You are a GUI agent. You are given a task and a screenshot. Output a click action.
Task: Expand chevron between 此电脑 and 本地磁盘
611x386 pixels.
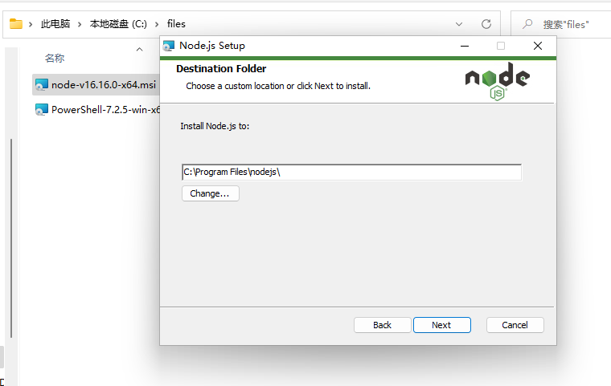coord(80,24)
